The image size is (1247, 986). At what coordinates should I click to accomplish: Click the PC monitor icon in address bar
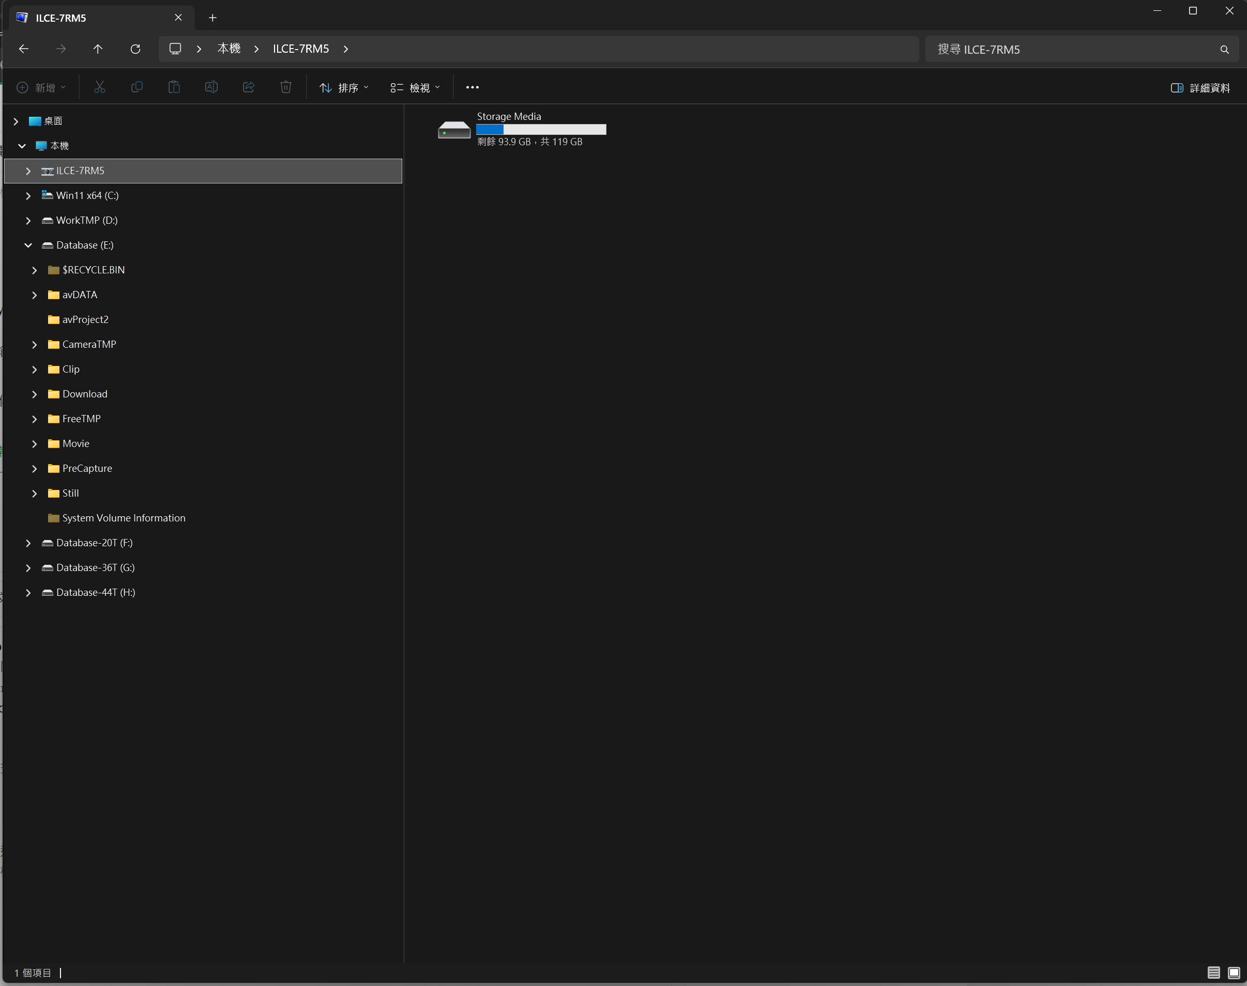[175, 49]
